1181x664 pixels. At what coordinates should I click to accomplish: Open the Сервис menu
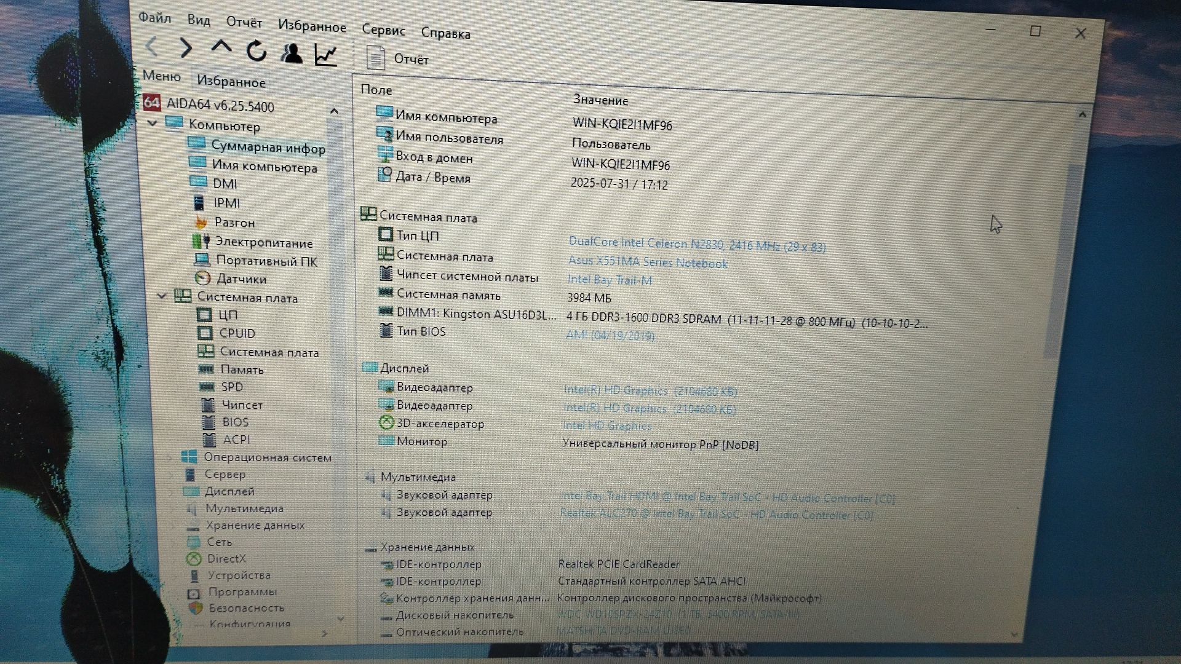tap(383, 30)
